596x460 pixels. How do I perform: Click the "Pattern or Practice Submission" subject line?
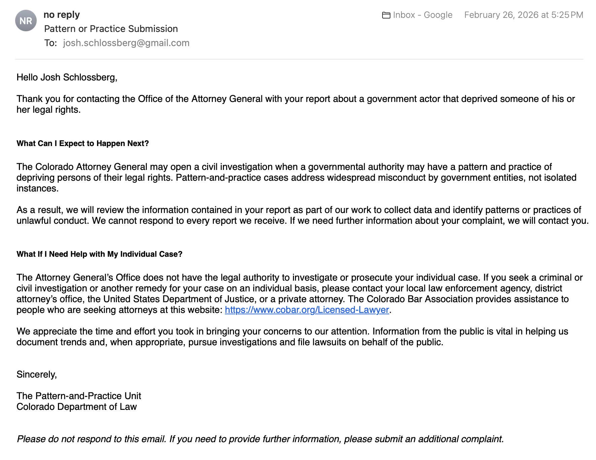coord(111,29)
